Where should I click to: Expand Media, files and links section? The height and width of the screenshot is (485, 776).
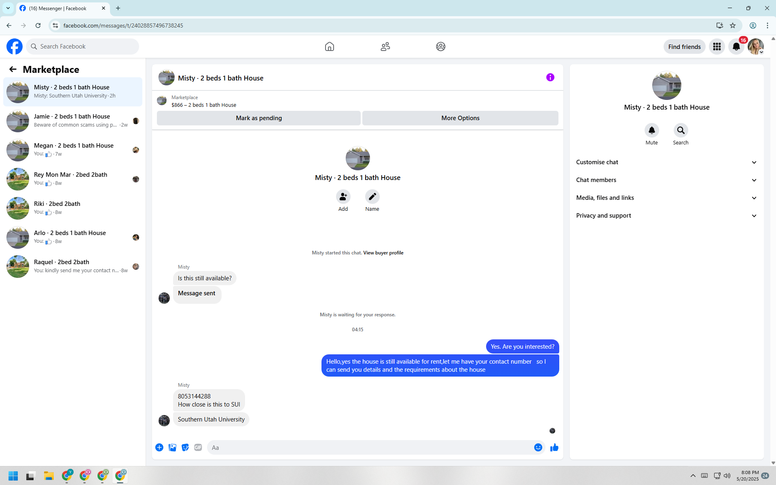click(666, 198)
